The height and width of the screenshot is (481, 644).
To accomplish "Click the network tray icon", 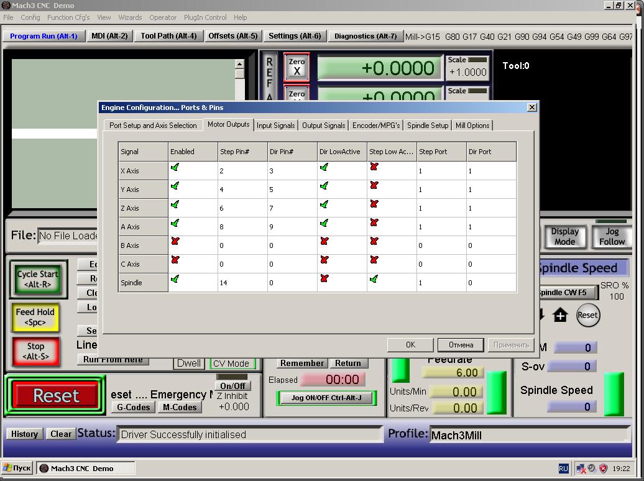I will tap(581, 469).
